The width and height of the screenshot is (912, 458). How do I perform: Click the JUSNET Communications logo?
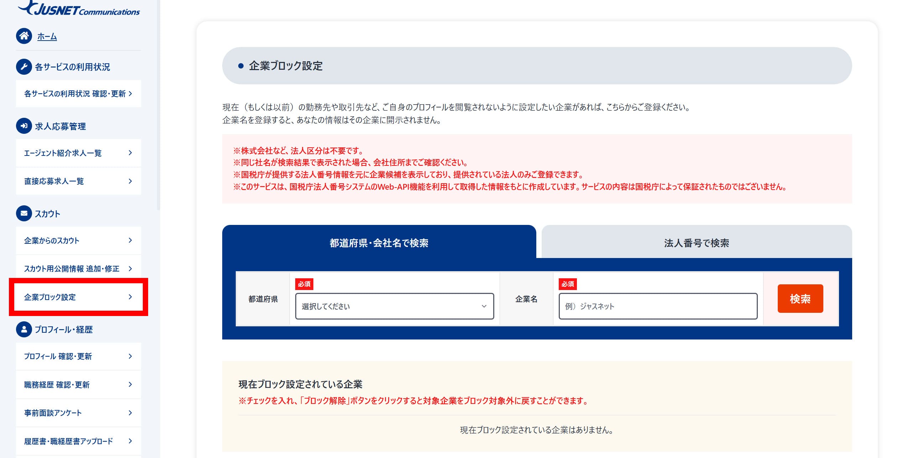(79, 8)
